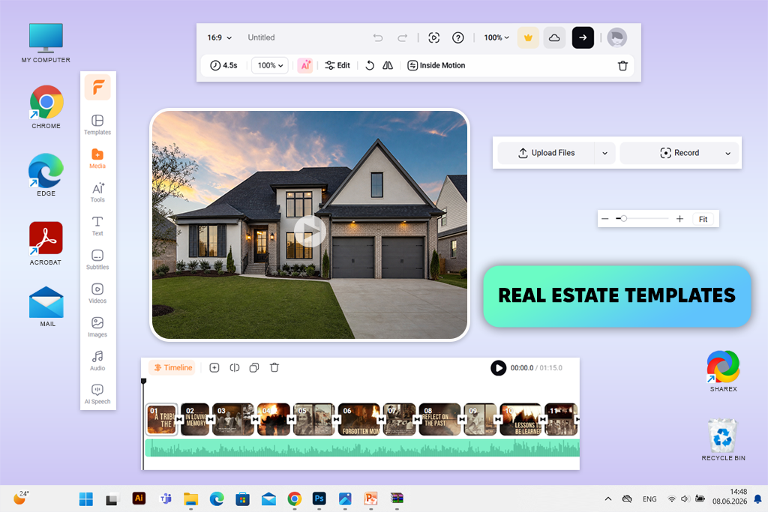Edit the Untitled project name field

(261, 37)
